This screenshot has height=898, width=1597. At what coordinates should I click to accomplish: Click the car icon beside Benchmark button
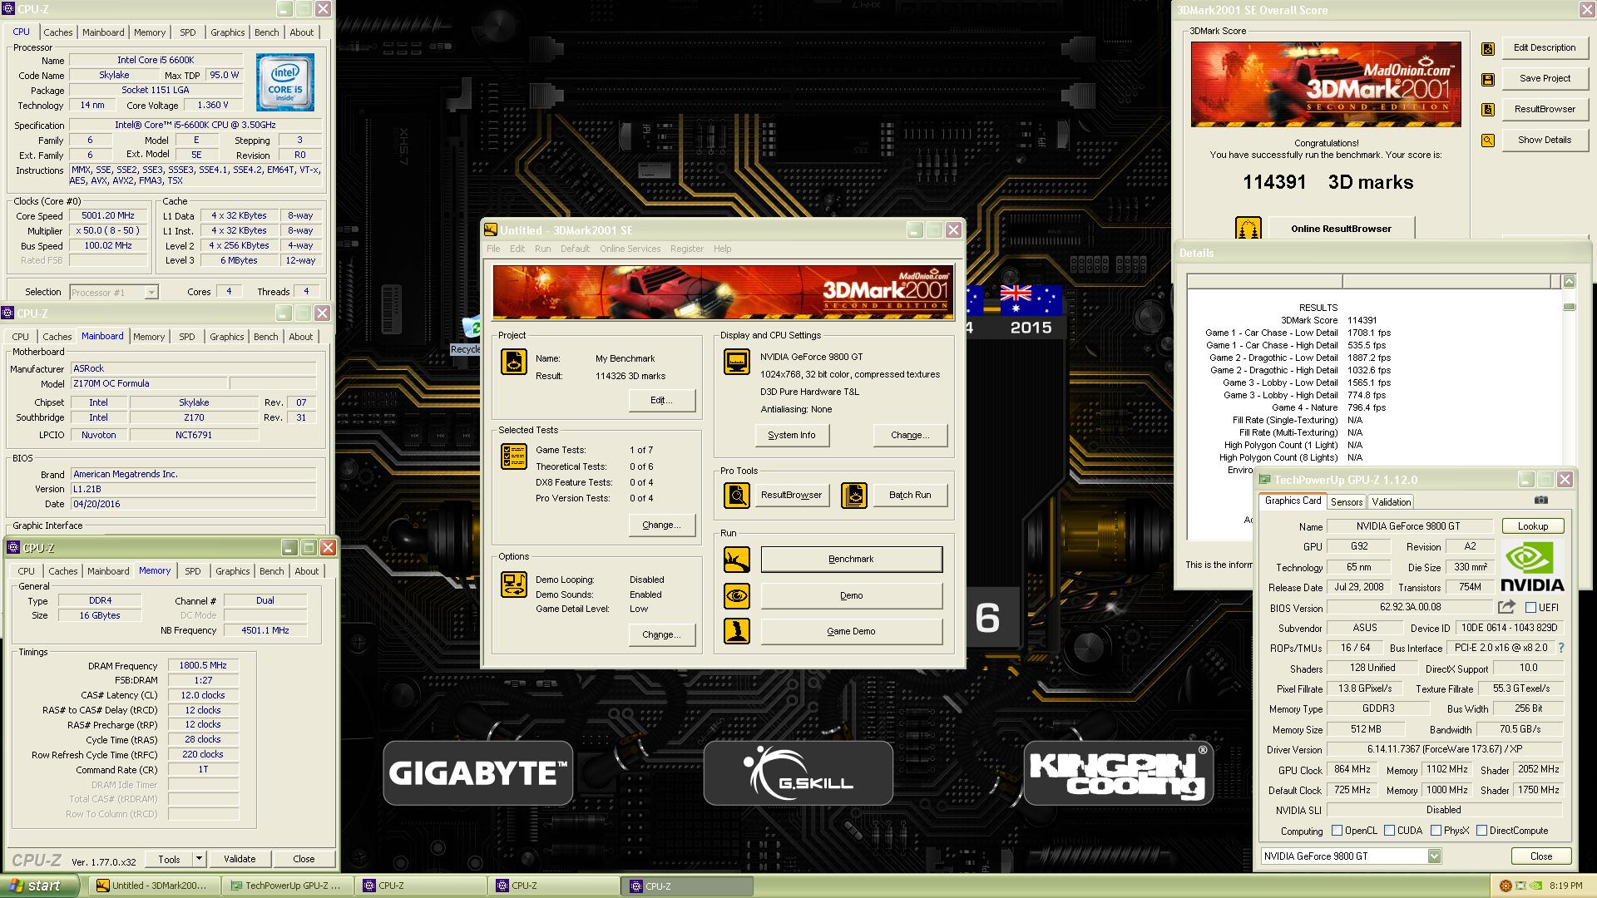point(736,560)
